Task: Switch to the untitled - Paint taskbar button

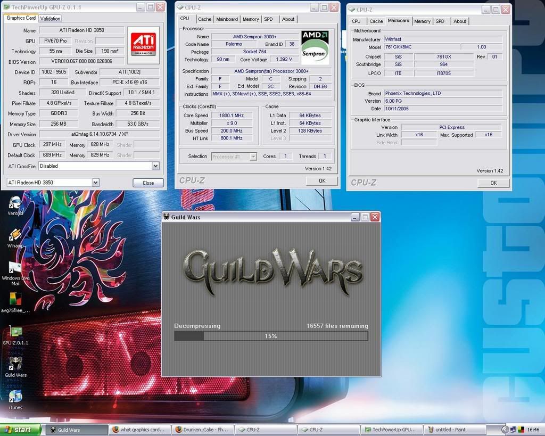Action: click(x=455, y=430)
